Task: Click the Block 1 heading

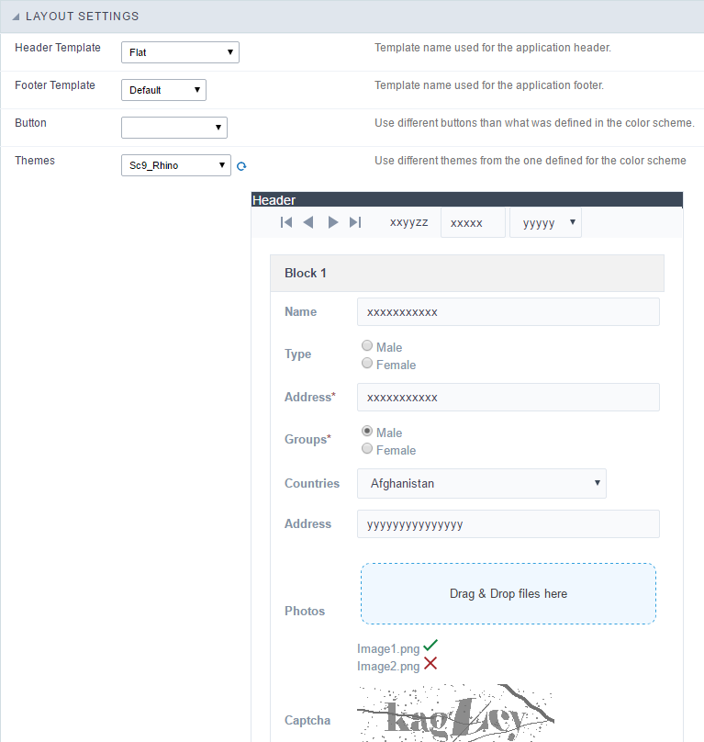Action: [306, 273]
